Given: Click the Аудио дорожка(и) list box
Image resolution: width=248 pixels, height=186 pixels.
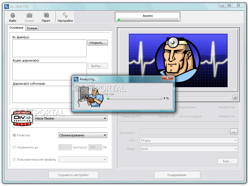Looking at the screenshot, I should pyautogui.click(x=49, y=71).
